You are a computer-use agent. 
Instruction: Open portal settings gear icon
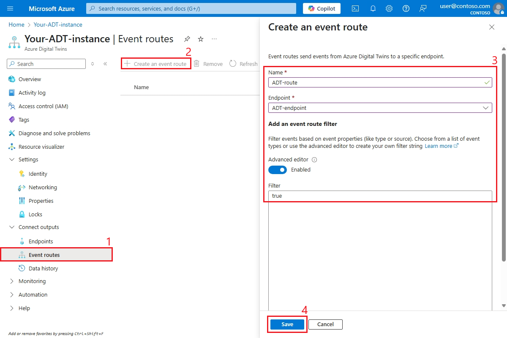pyautogui.click(x=389, y=8)
